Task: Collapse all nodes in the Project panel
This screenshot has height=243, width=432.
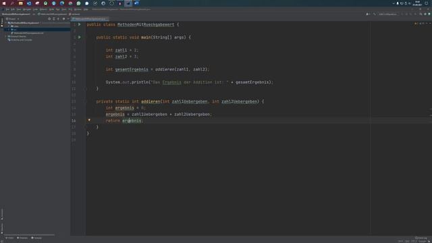Action: tap(59, 19)
